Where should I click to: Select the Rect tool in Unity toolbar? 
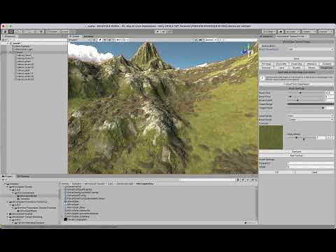tap(29, 31)
